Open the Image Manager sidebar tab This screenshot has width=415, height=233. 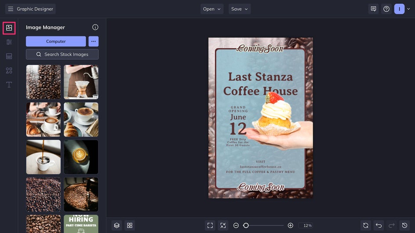click(9, 28)
